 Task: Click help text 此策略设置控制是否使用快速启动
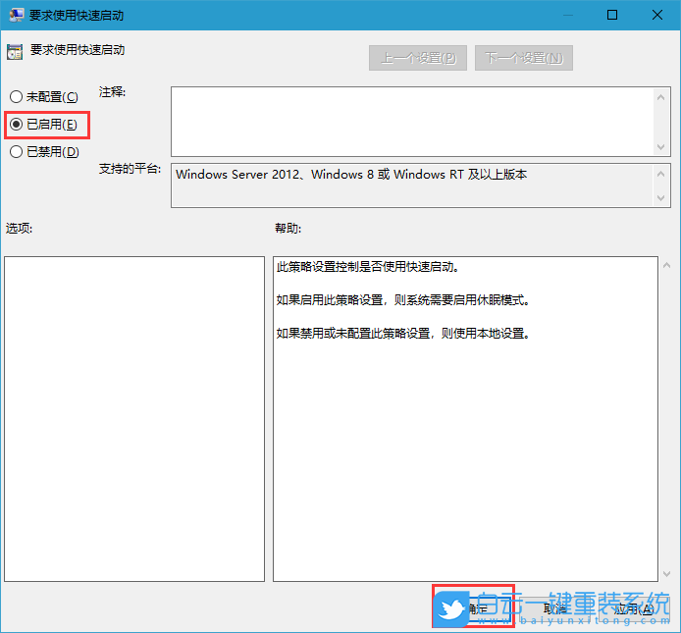click(367, 266)
